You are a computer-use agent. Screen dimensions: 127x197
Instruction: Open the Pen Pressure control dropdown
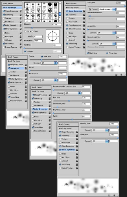tap(107, 9)
